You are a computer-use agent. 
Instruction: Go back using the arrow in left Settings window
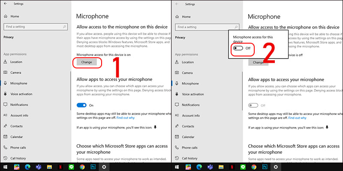point(6,4)
